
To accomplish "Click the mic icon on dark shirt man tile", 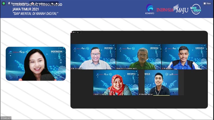I will point(140,94).
